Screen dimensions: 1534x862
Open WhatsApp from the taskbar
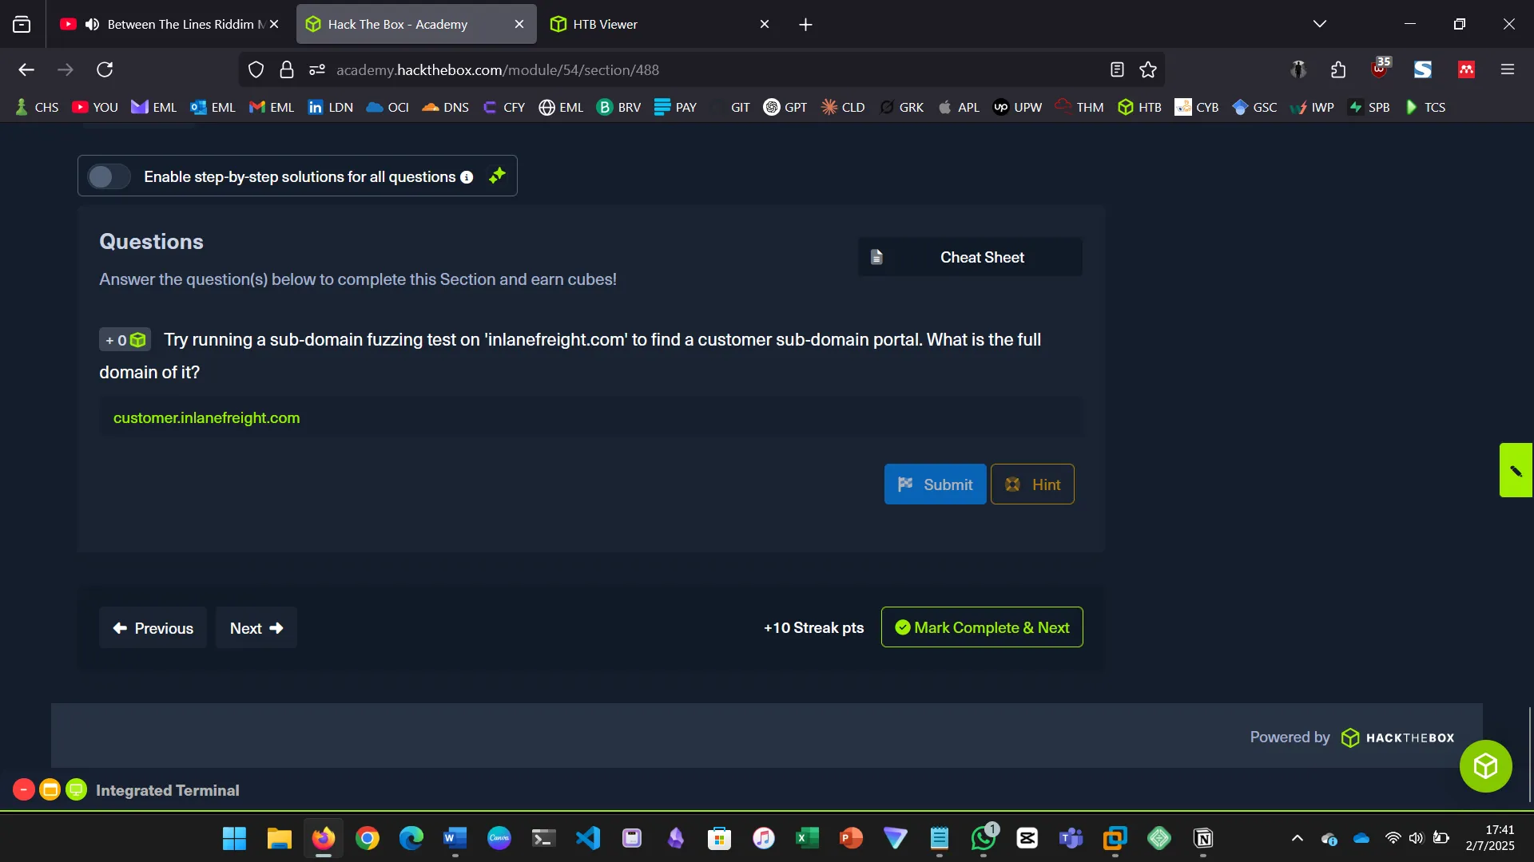click(983, 839)
